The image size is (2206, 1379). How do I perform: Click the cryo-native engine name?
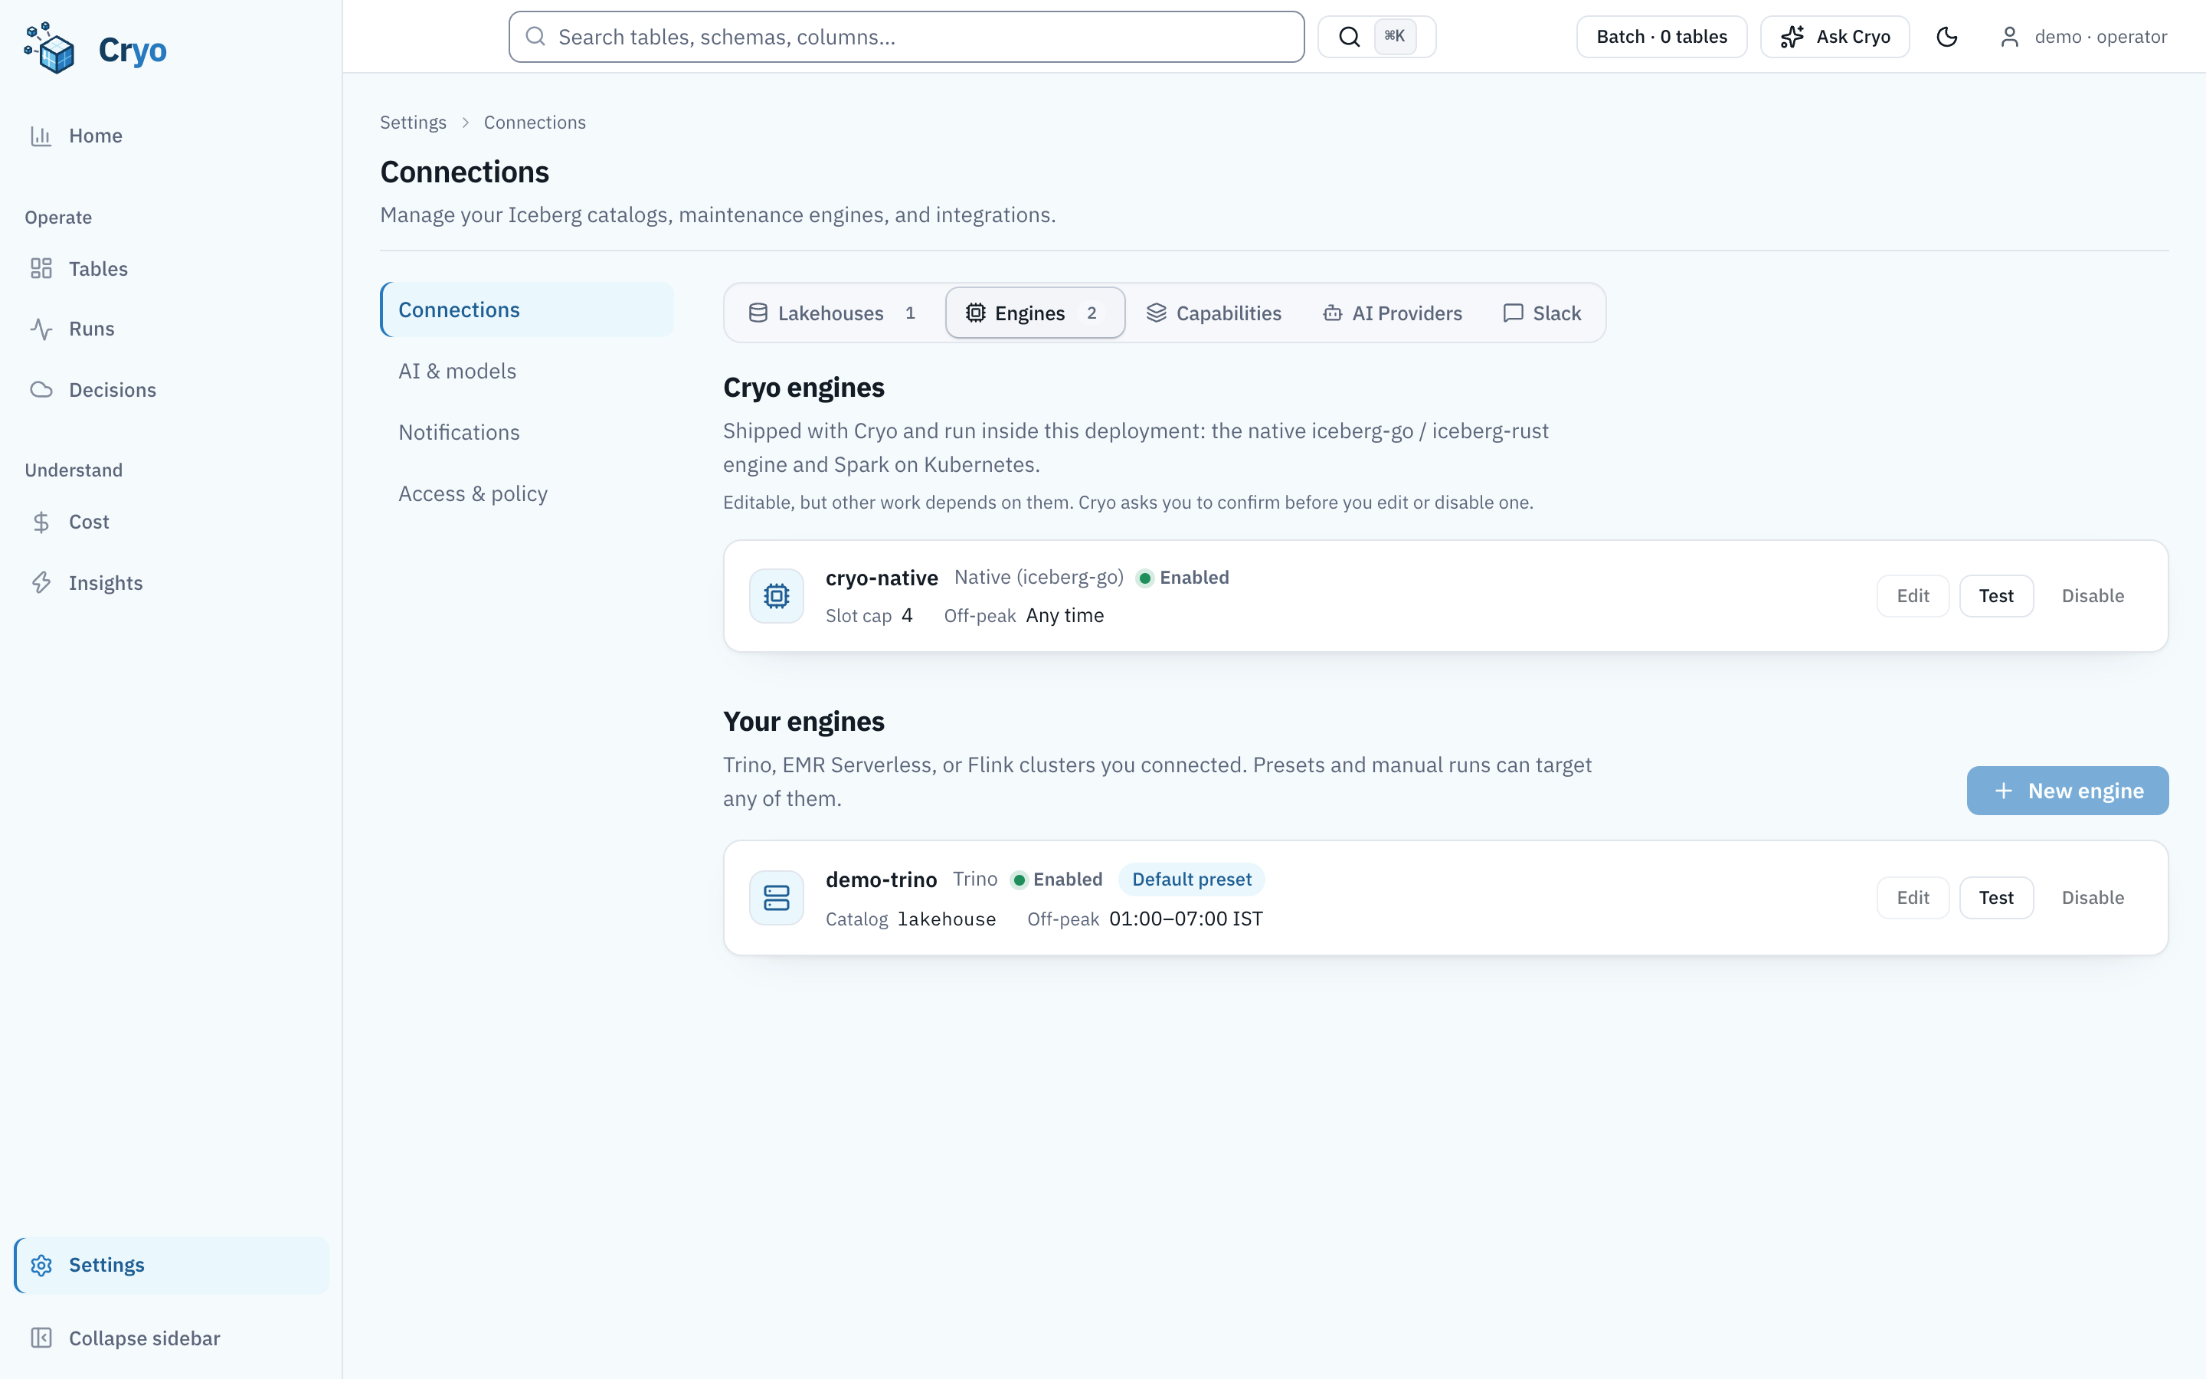882,578
